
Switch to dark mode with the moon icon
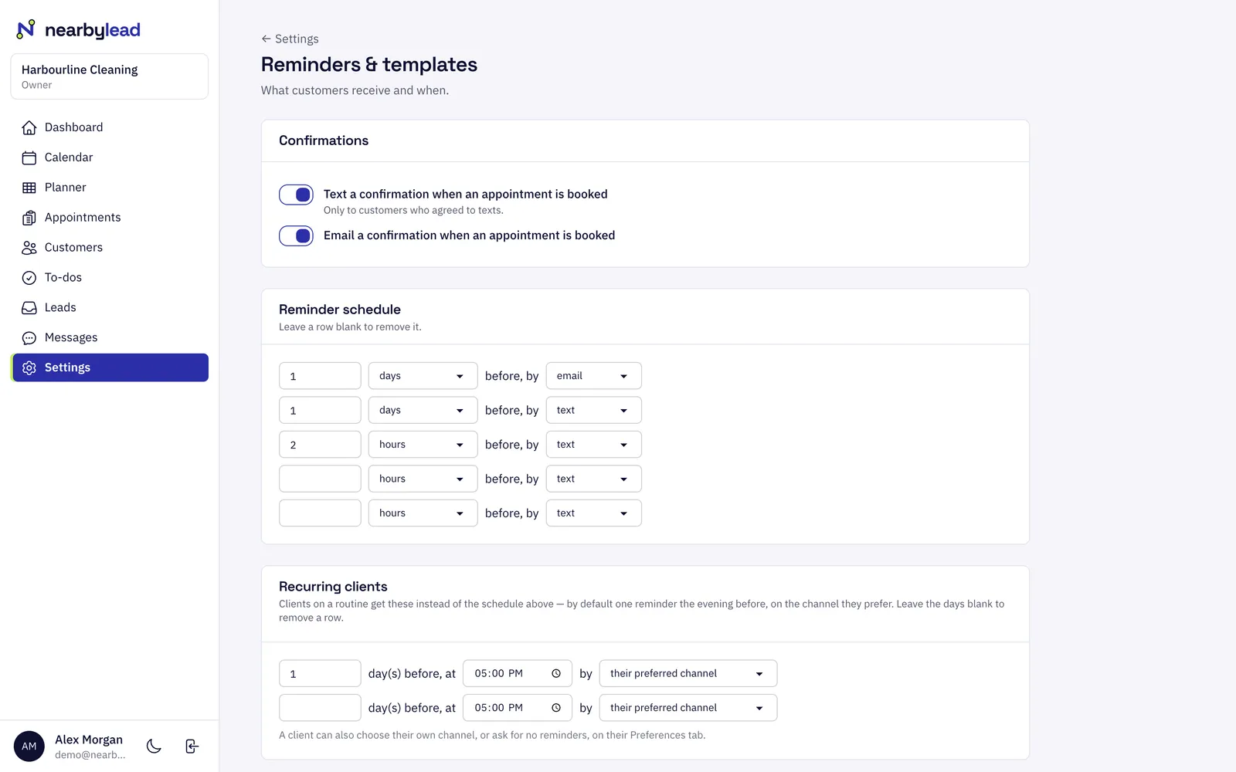154,746
